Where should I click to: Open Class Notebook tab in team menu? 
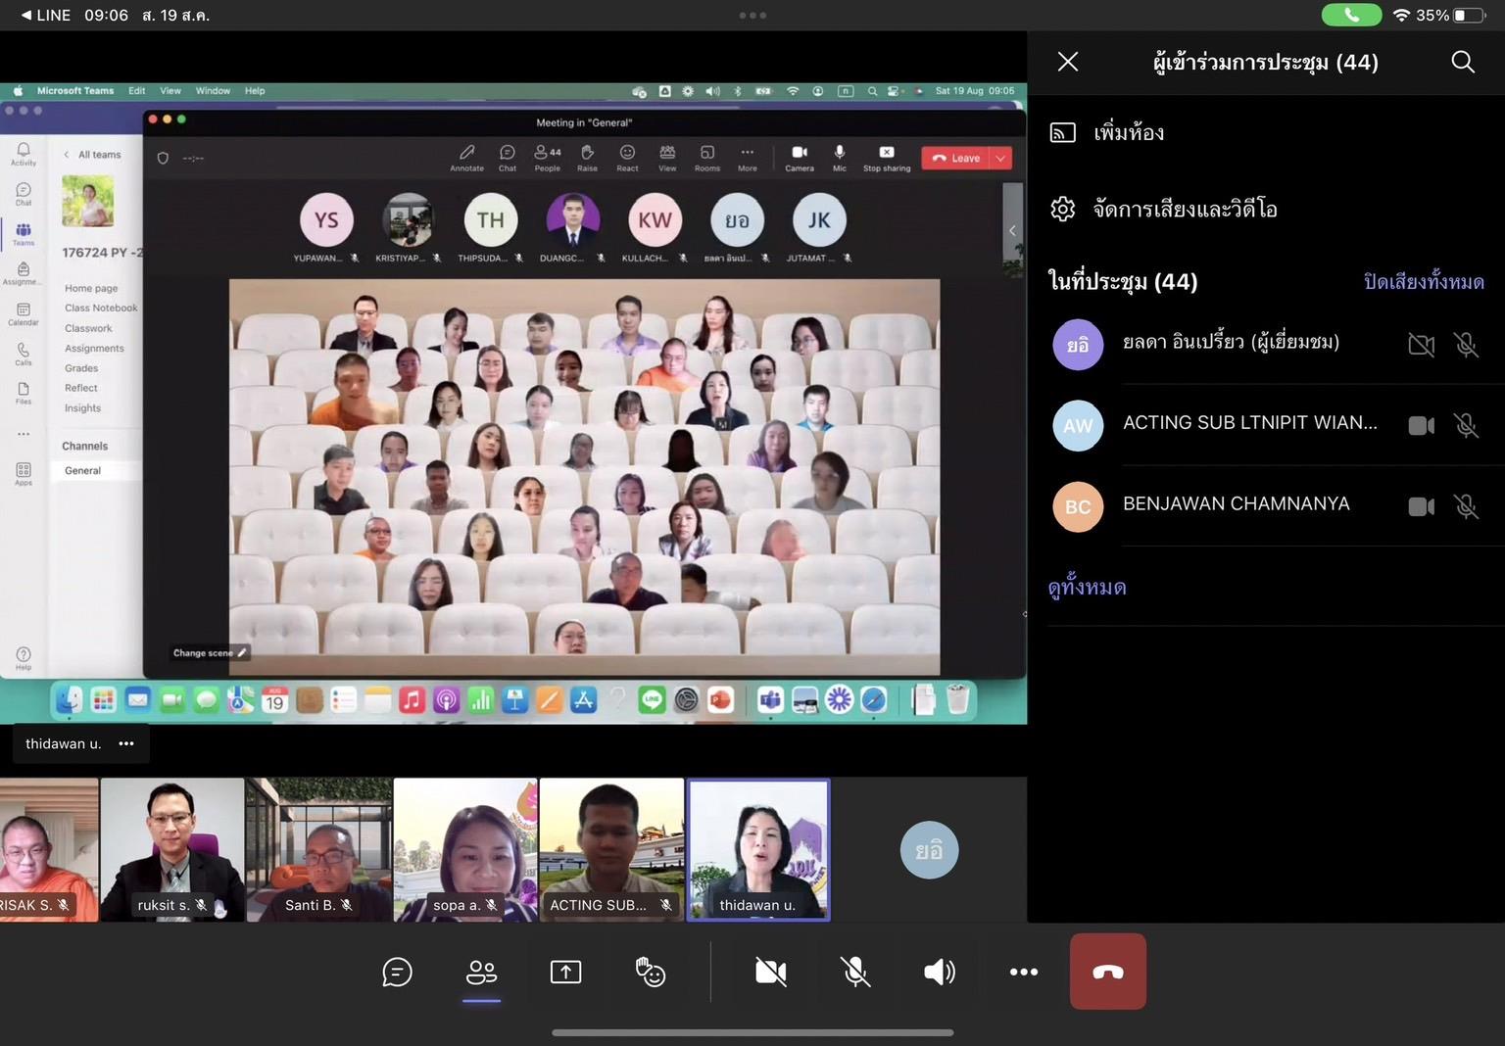(101, 308)
